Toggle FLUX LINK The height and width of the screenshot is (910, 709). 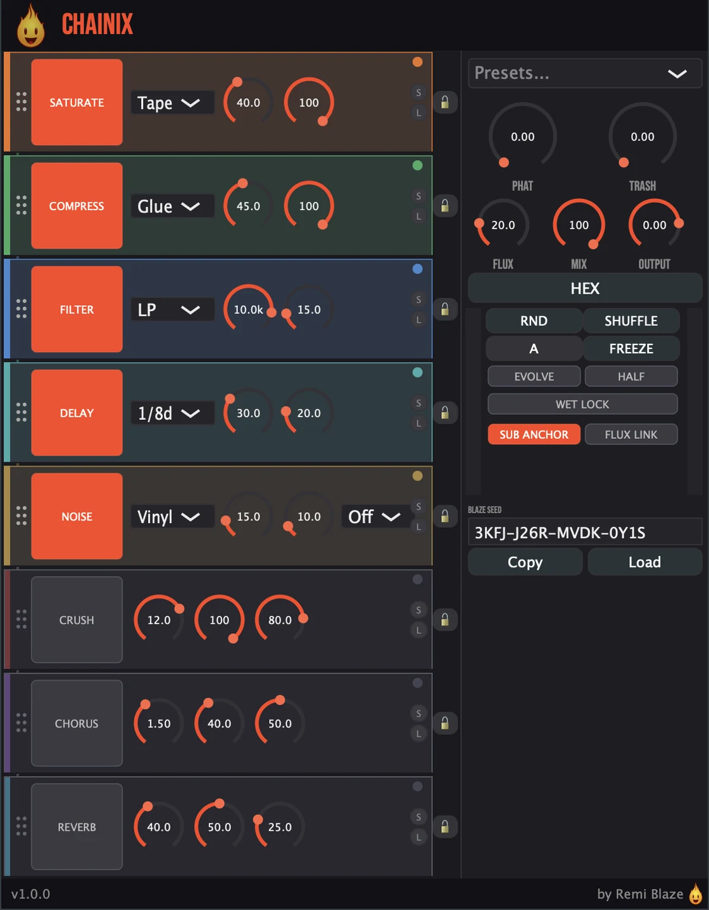tap(631, 434)
